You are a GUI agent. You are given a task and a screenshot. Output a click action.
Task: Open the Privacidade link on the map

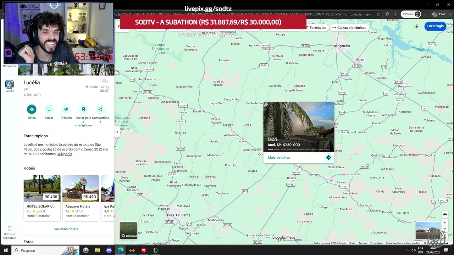pyautogui.click(x=377, y=243)
